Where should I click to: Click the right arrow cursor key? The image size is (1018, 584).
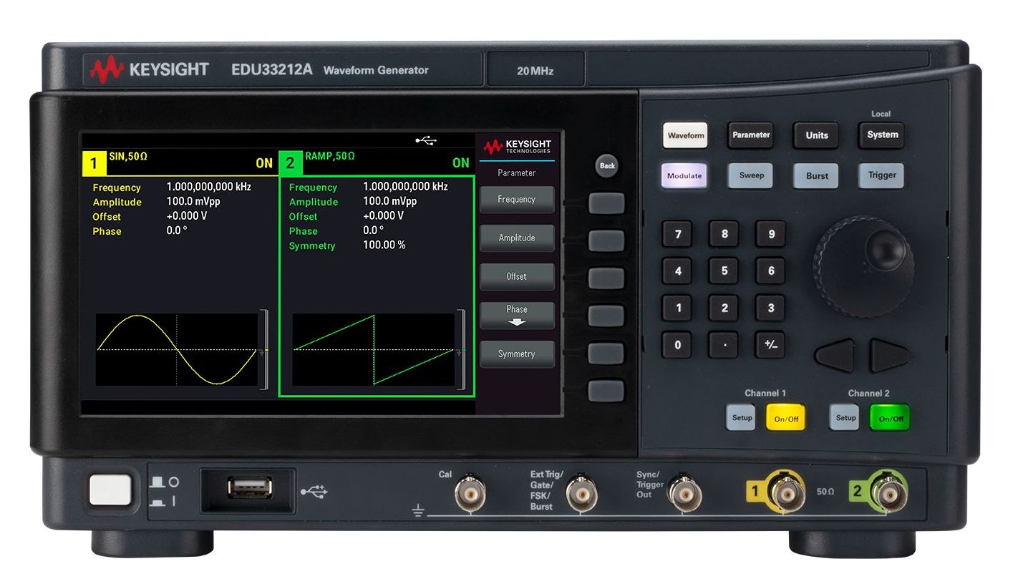pos(890,355)
